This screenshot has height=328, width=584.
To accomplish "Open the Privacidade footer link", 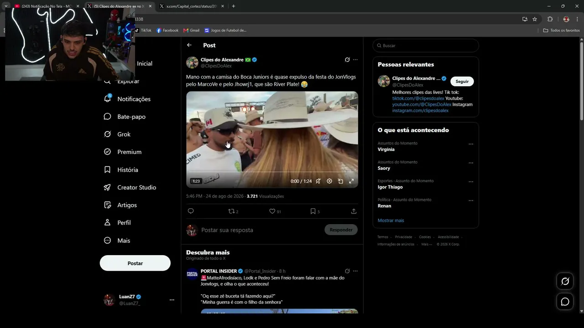I will pos(403,237).
